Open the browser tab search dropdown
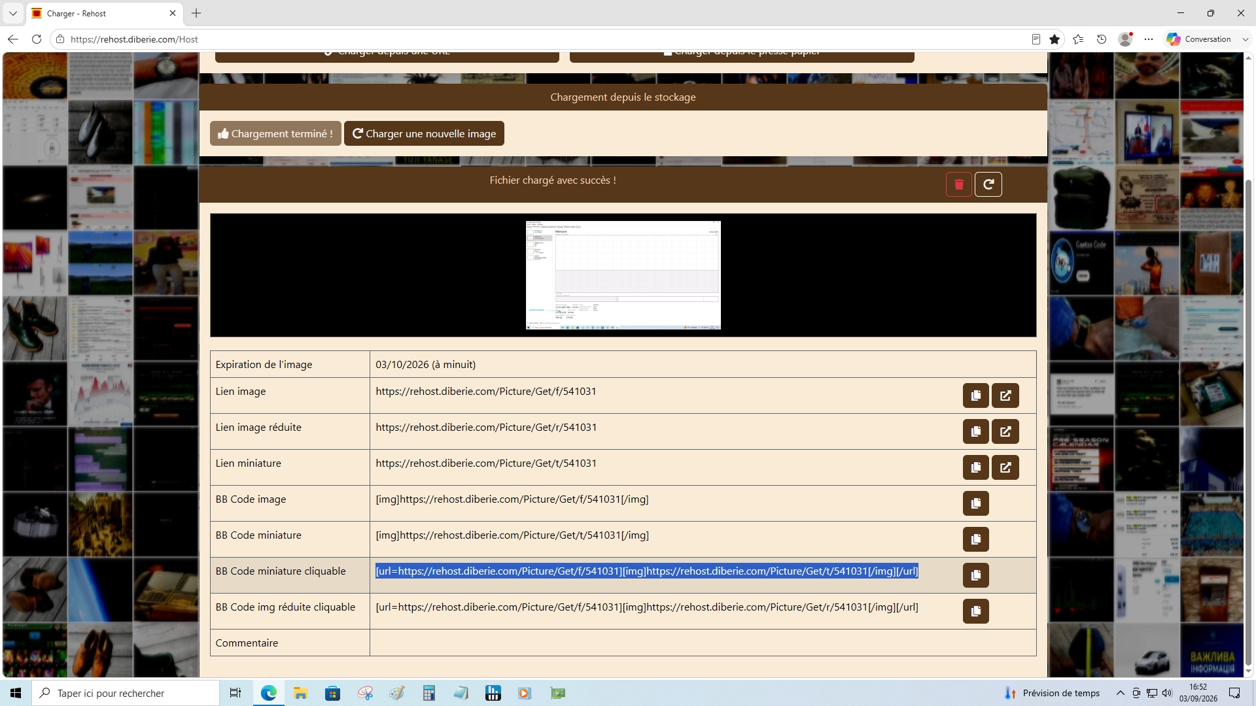 [12, 13]
